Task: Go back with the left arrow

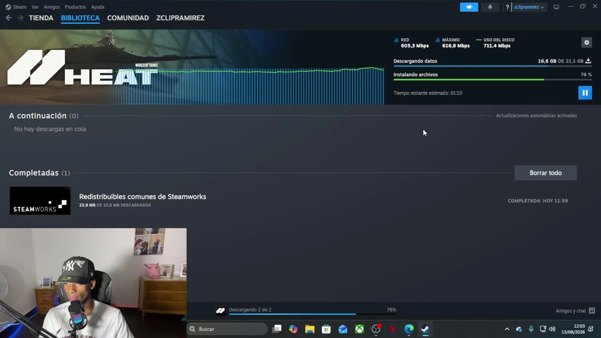Action: pyautogui.click(x=9, y=18)
